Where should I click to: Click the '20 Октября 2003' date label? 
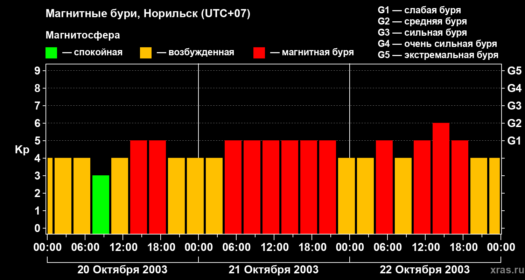tap(122, 269)
